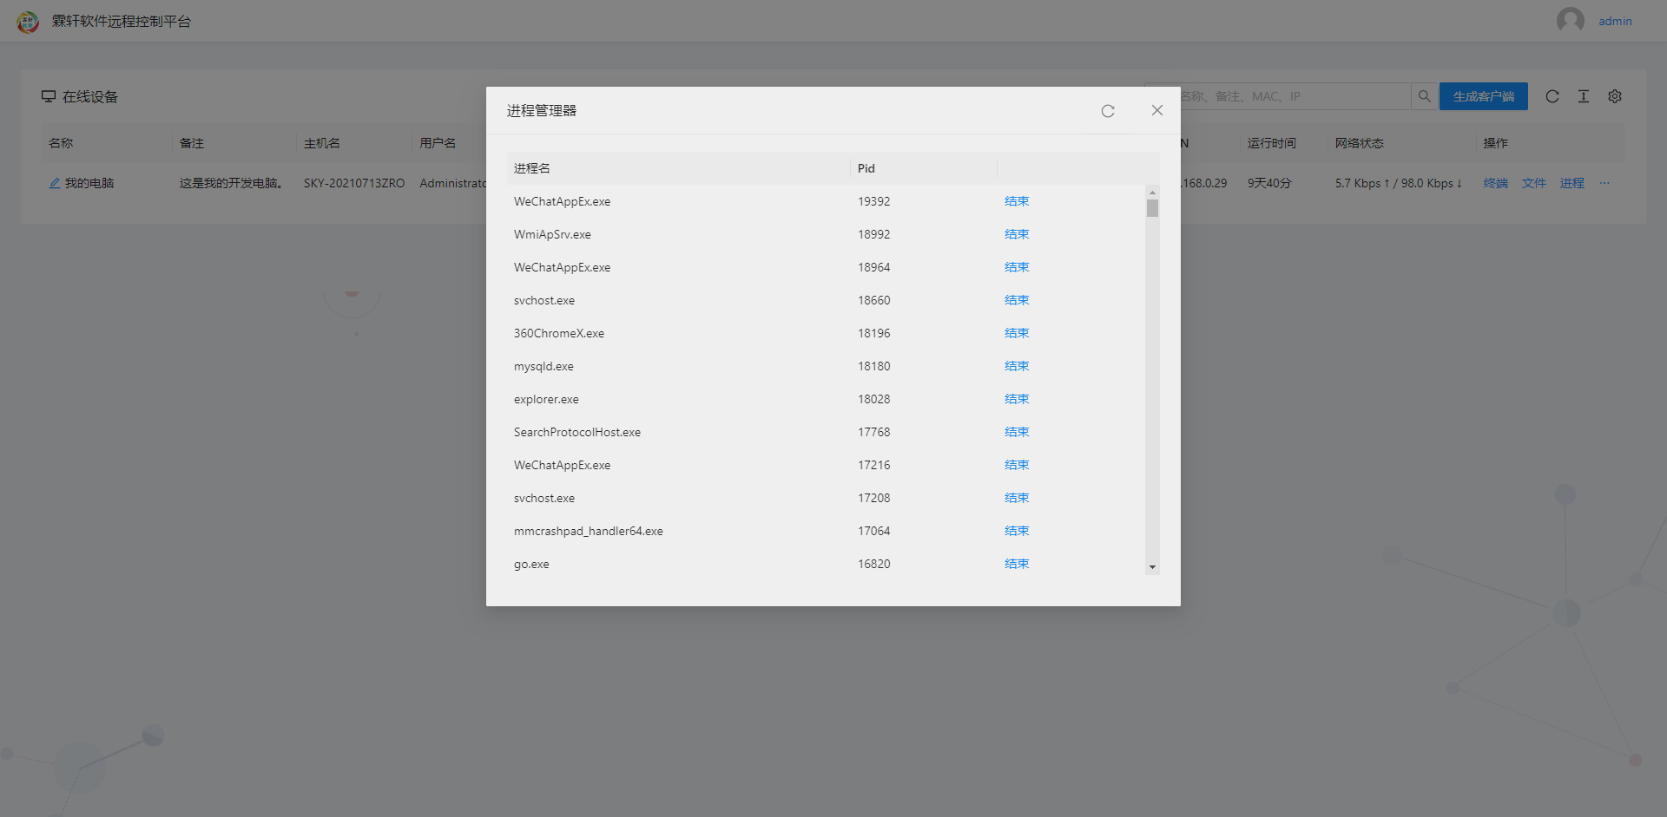Click the 生成客户端 button
The width and height of the screenshot is (1667, 817).
(1483, 96)
